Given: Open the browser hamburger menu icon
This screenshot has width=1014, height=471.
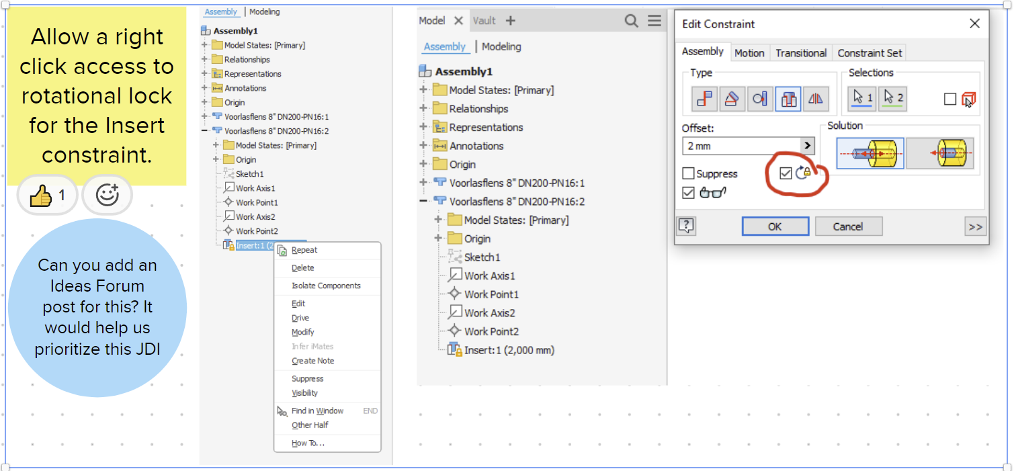Looking at the screenshot, I should [x=654, y=21].
